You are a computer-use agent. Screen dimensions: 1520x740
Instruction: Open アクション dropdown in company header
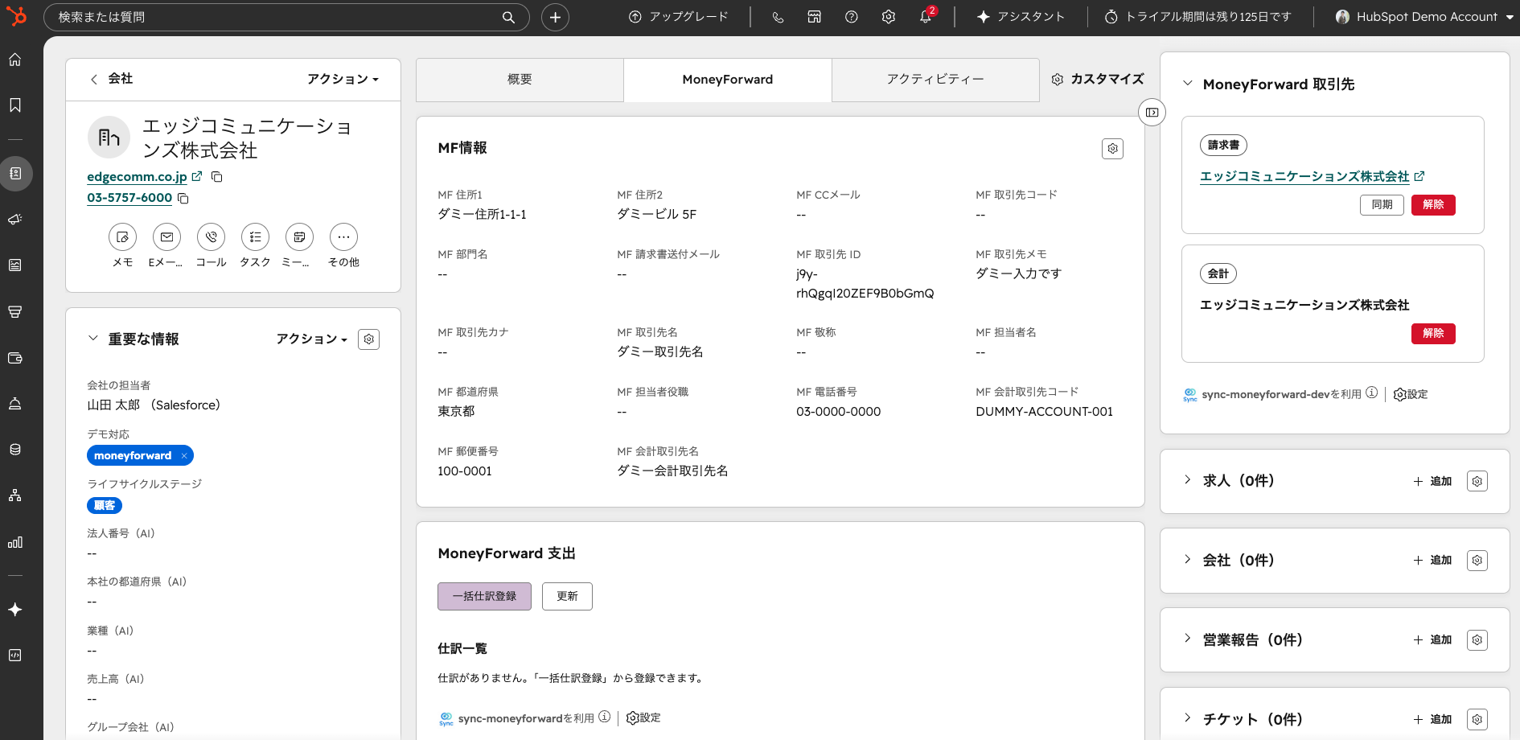[343, 79]
